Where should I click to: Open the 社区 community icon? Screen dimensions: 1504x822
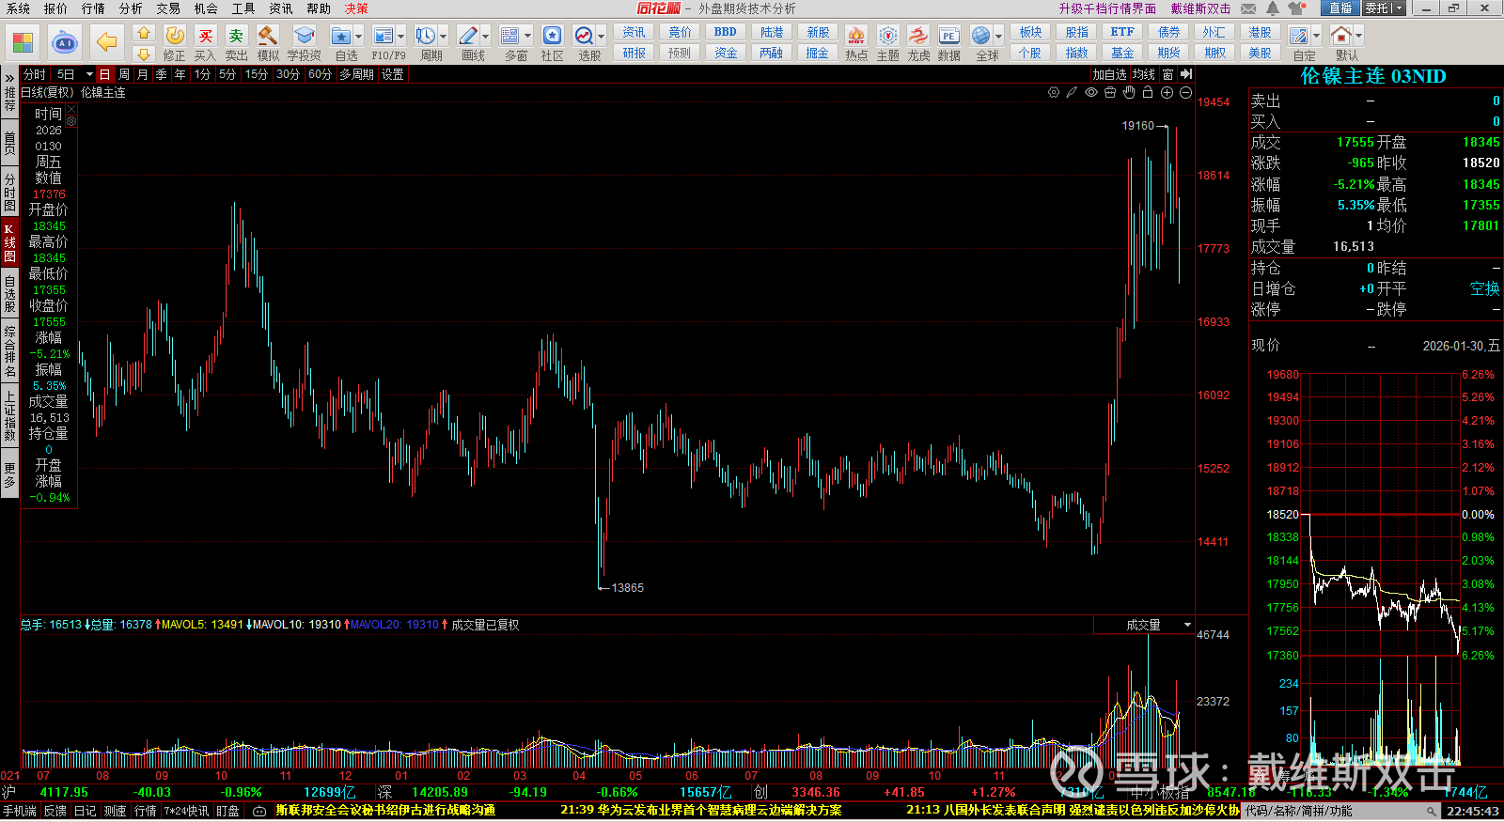pyautogui.click(x=553, y=36)
